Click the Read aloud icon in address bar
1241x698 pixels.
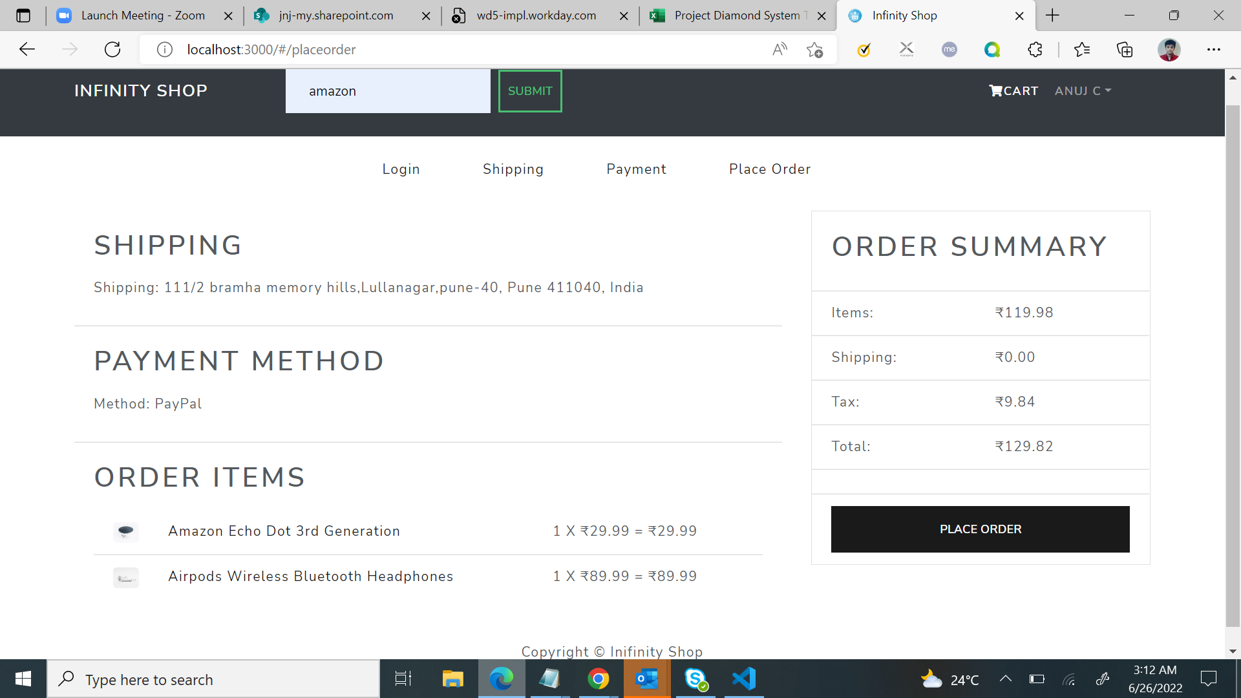click(x=780, y=50)
